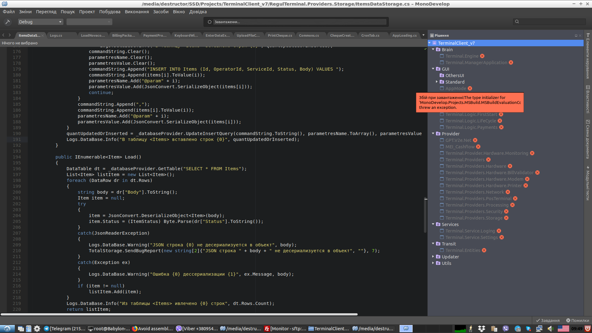The height and width of the screenshot is (333, 592).
Task: Open Viber from the system tray
Action: (x=506, y=328)
